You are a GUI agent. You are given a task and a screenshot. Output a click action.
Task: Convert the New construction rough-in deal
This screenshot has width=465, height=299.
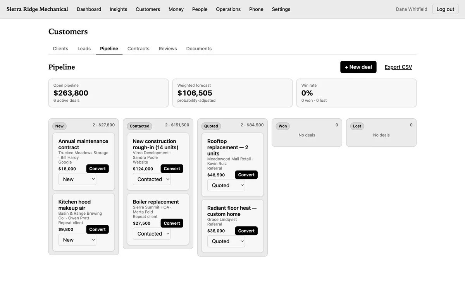click(x=172, y=169)
